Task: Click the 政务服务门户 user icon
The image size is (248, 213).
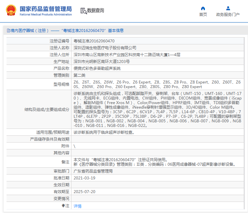Action: click(228, 8)
